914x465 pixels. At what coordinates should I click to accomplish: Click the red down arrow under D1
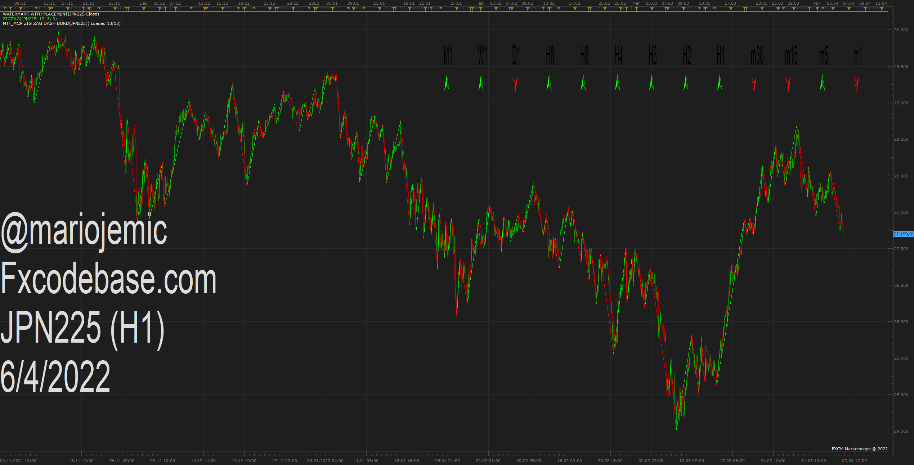point(515,85)
